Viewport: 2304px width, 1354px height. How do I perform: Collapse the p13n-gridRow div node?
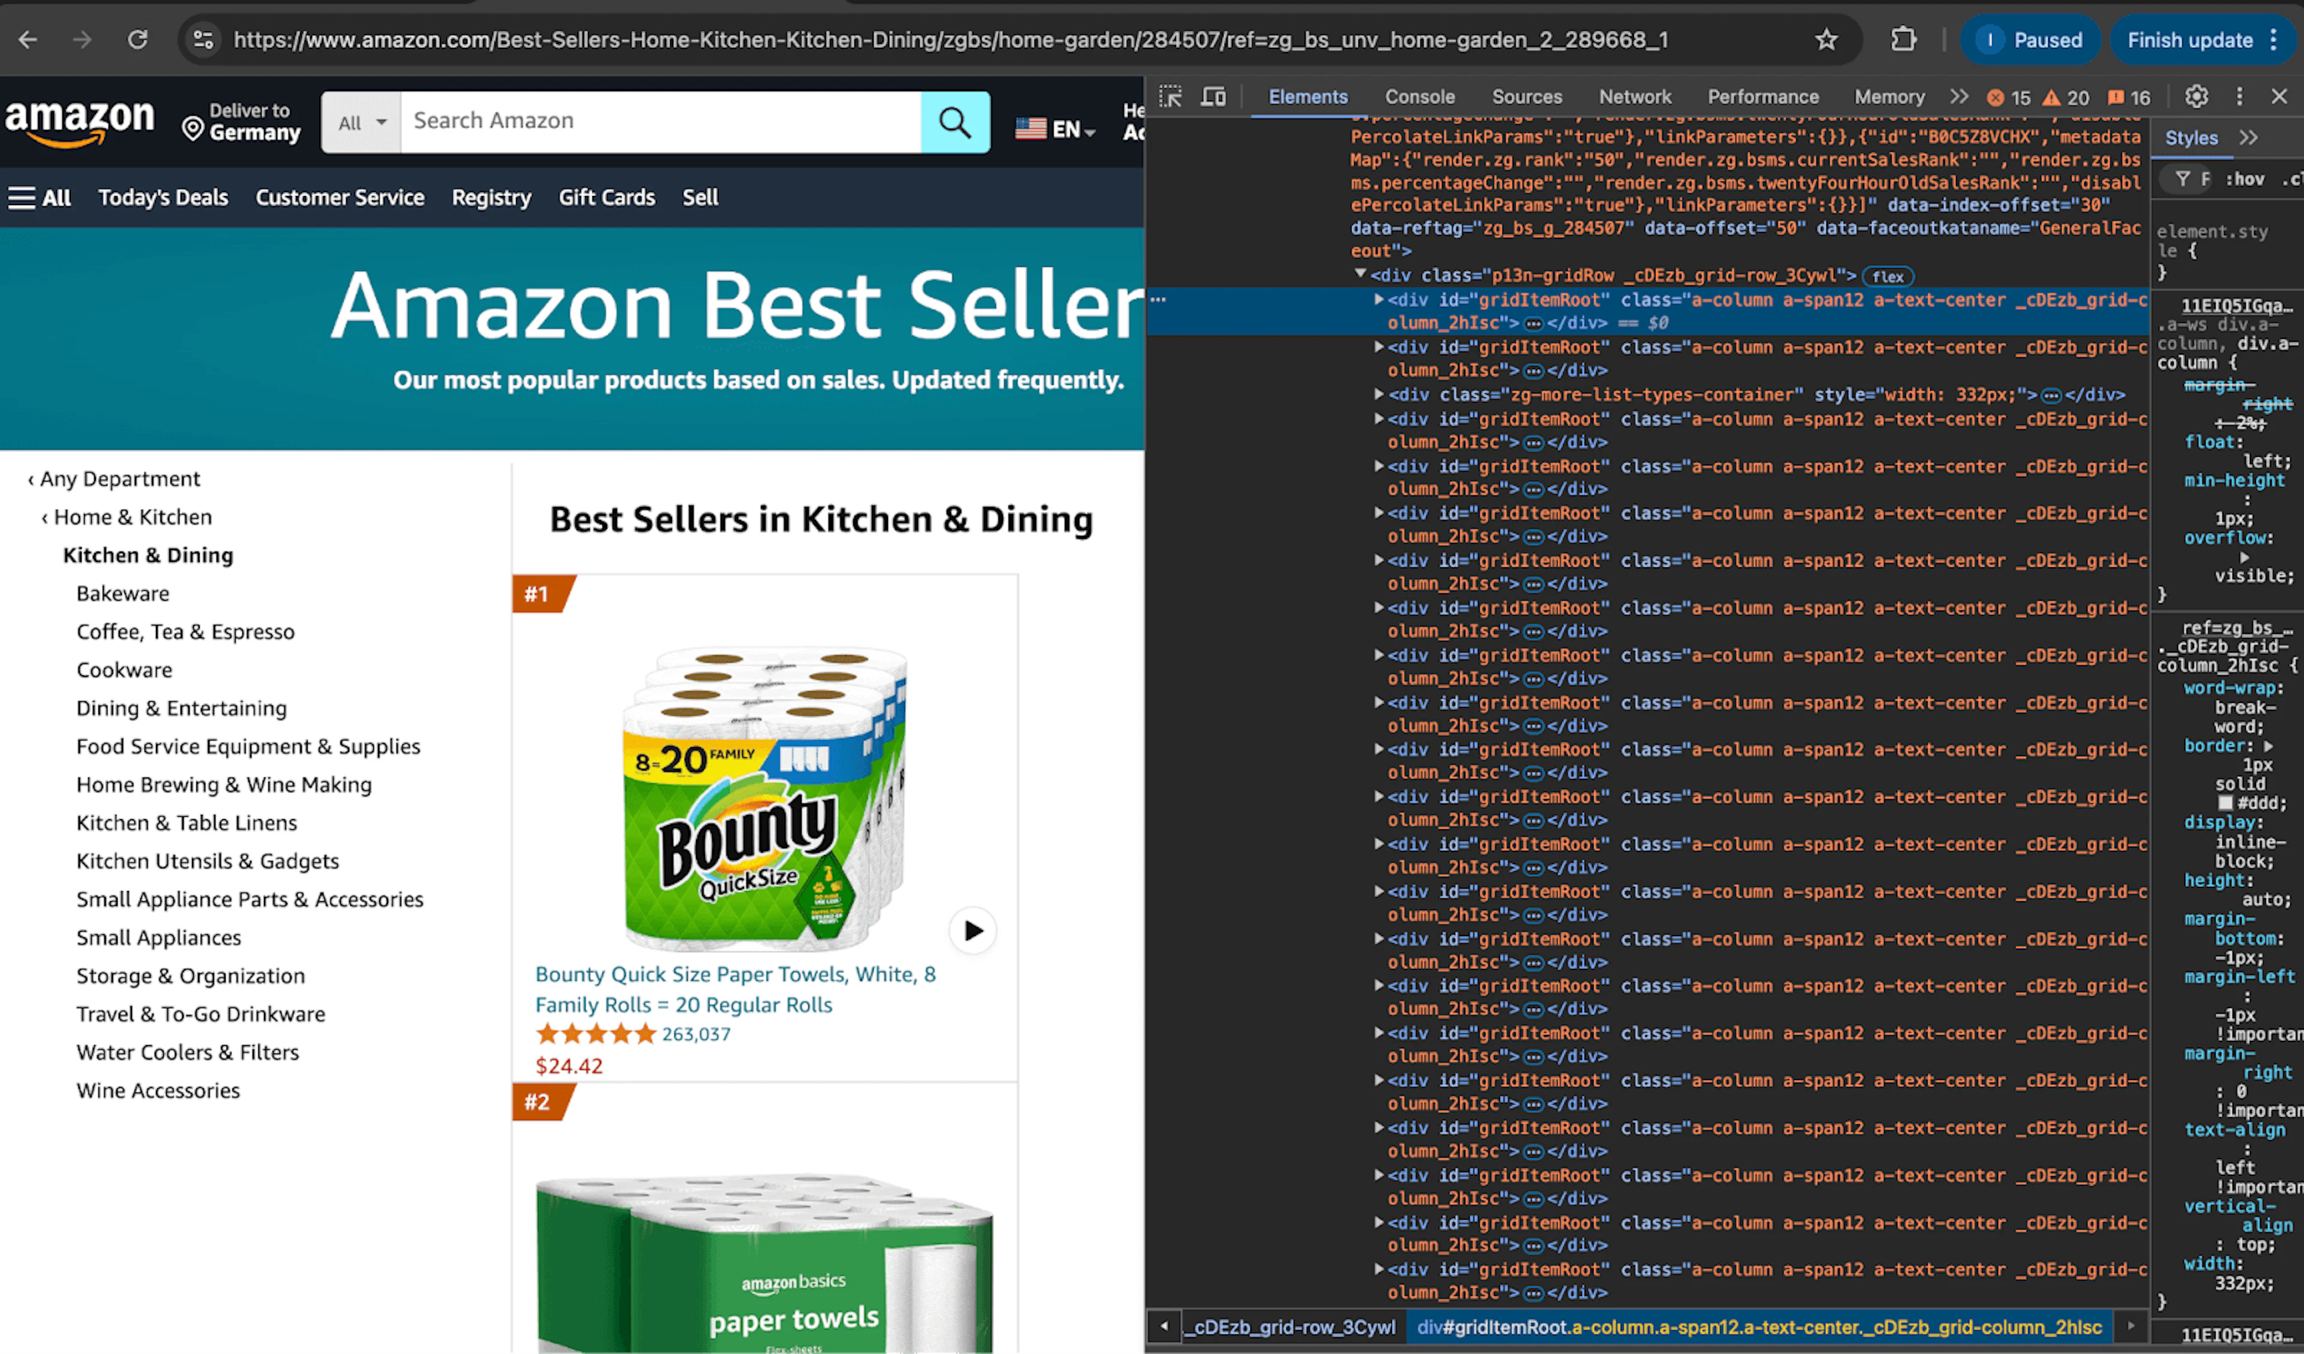1360,274
